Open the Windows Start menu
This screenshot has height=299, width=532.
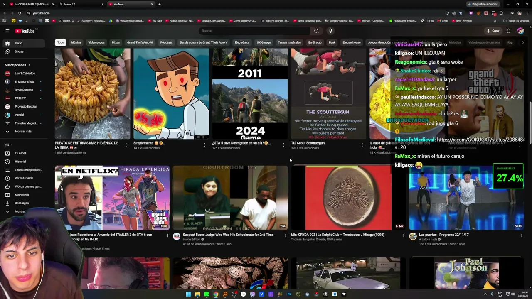[188, 294]
